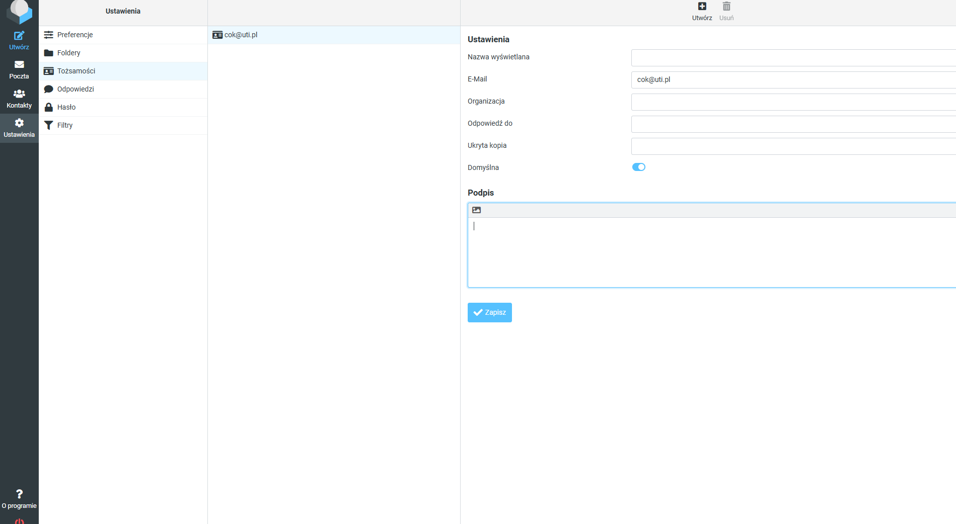The width and height of the screenshot is (956, 524).
Task: Click identity card icon beside cok@uti.pl
Action: click(x=217, y=35)
